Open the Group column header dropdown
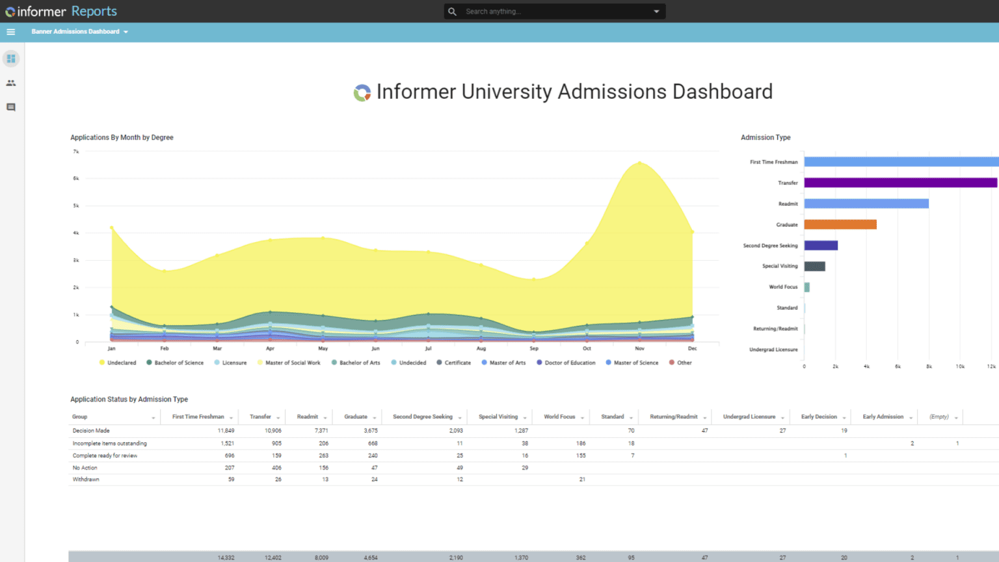 pos(153,418)
